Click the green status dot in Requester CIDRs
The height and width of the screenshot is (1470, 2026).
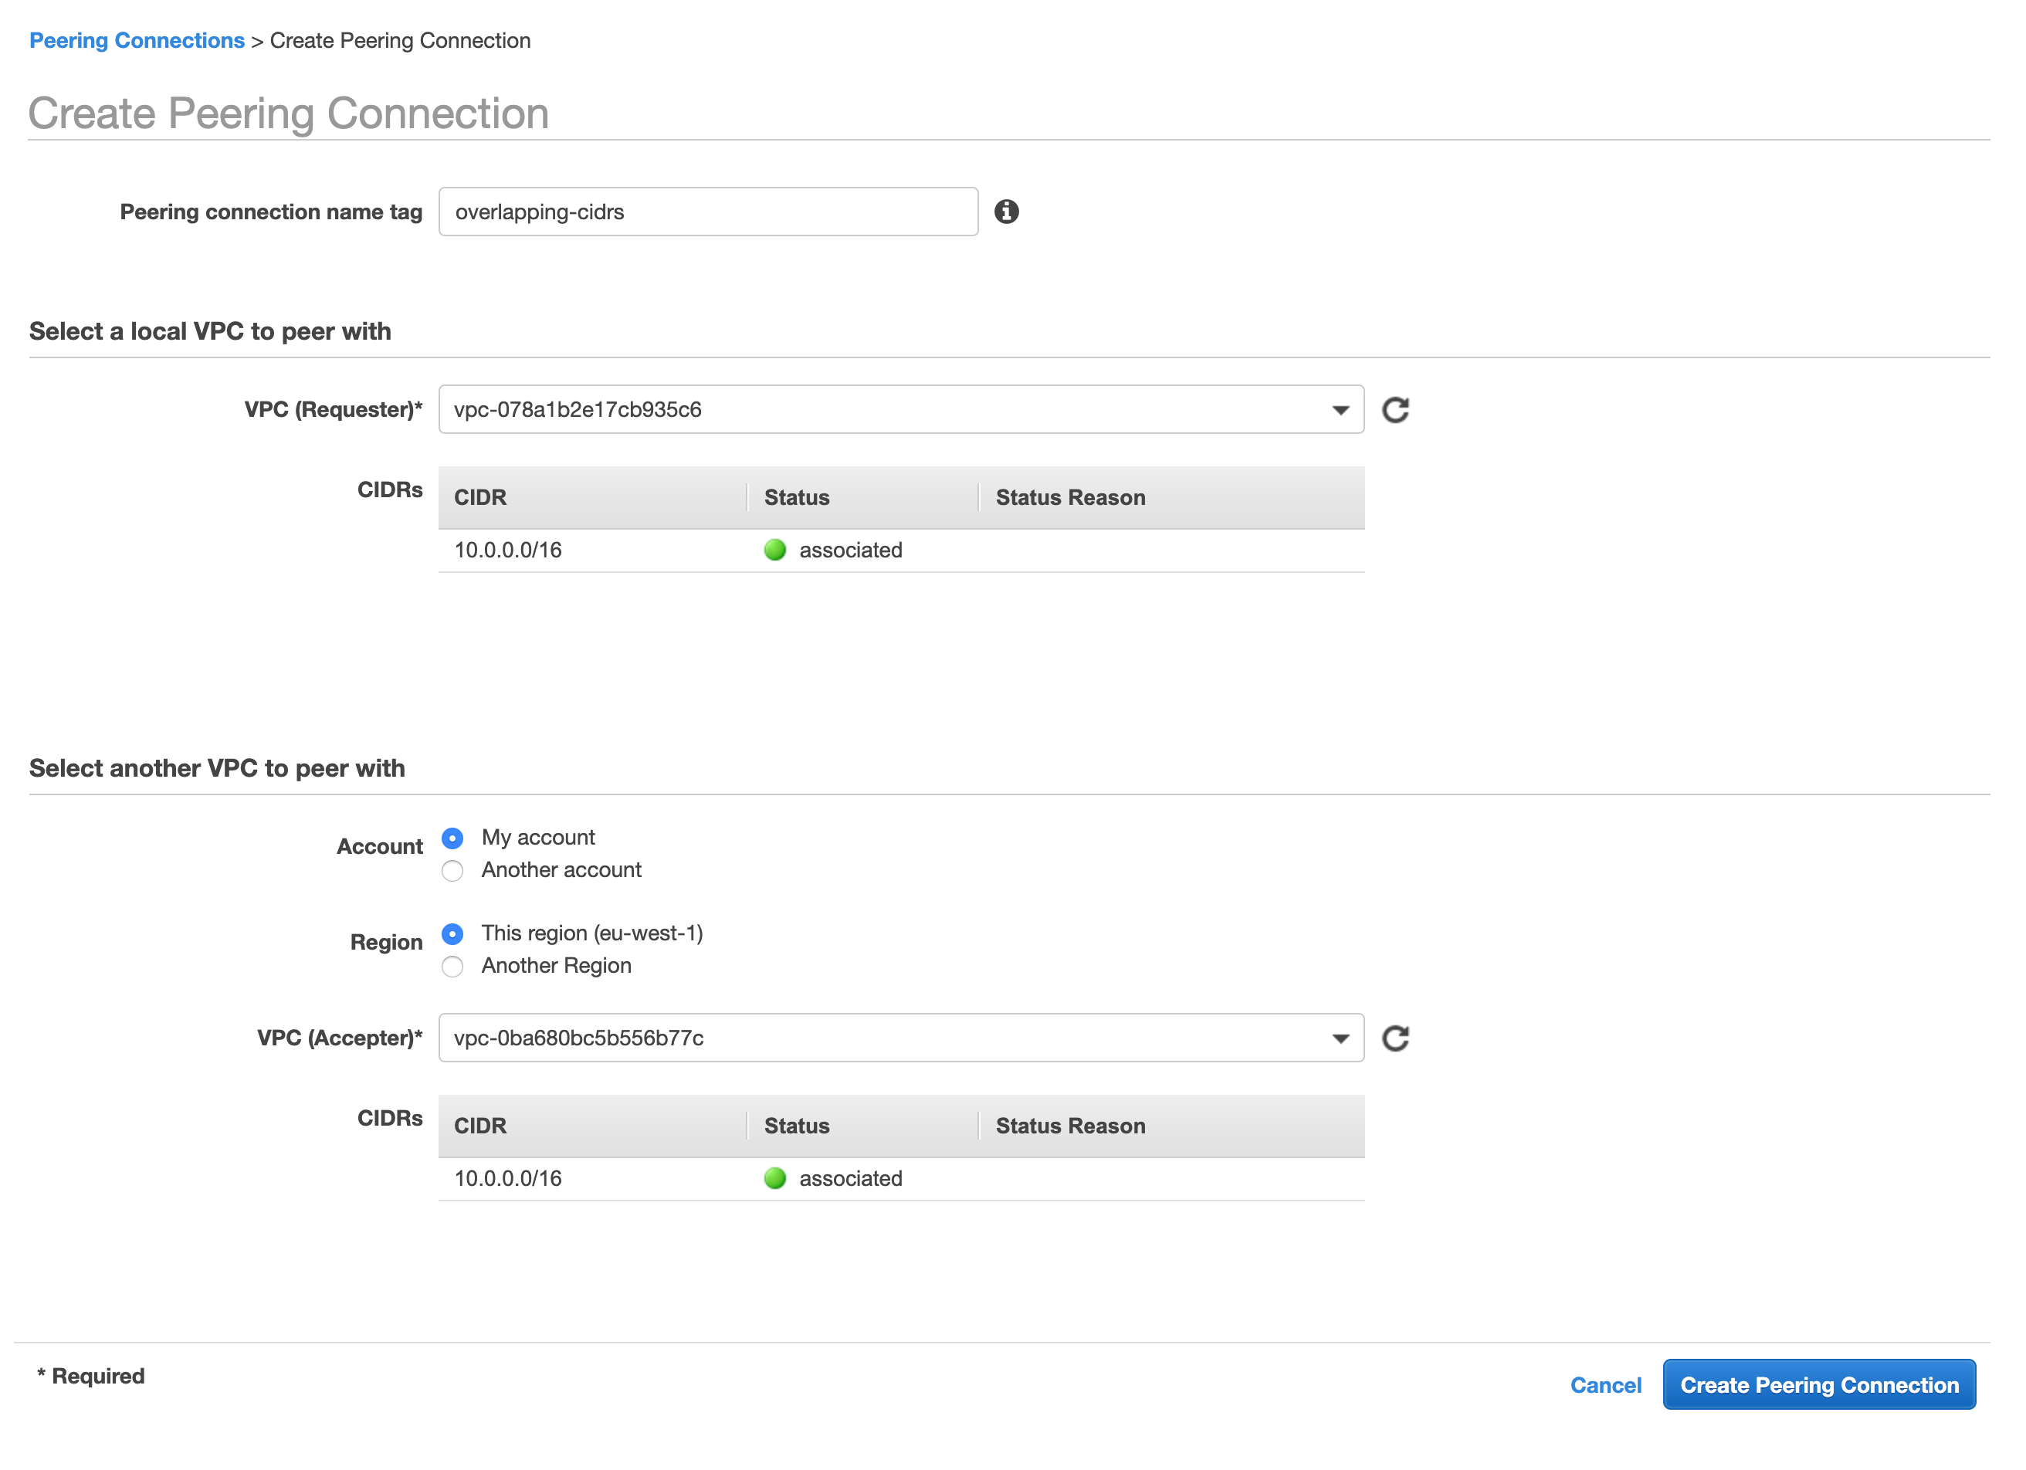tap(775, 550)
